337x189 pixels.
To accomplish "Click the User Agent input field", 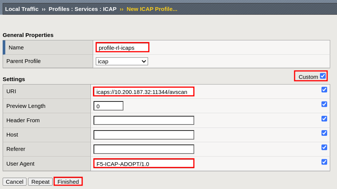I will coord(144,164).
